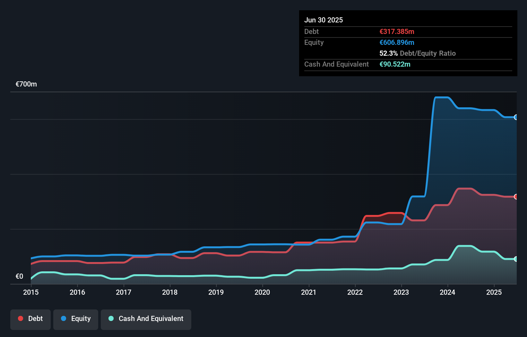Click the red dot inside the Debt chip
This screenshot has height=337, width=527.
[21, 318]
